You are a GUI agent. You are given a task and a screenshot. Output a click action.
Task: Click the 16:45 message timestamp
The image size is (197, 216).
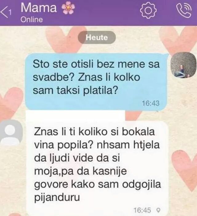(142, 210)
